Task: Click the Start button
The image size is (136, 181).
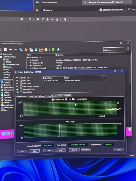Action: click(23, 152)
